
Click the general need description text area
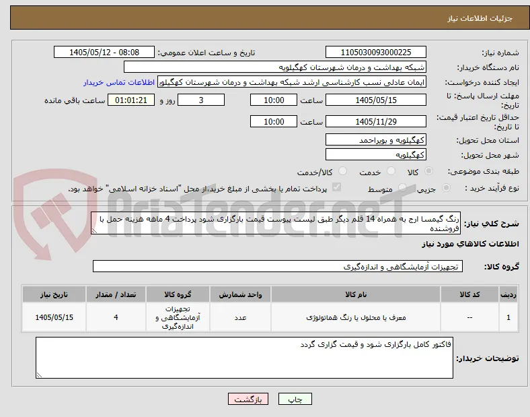tap(276, 224)
